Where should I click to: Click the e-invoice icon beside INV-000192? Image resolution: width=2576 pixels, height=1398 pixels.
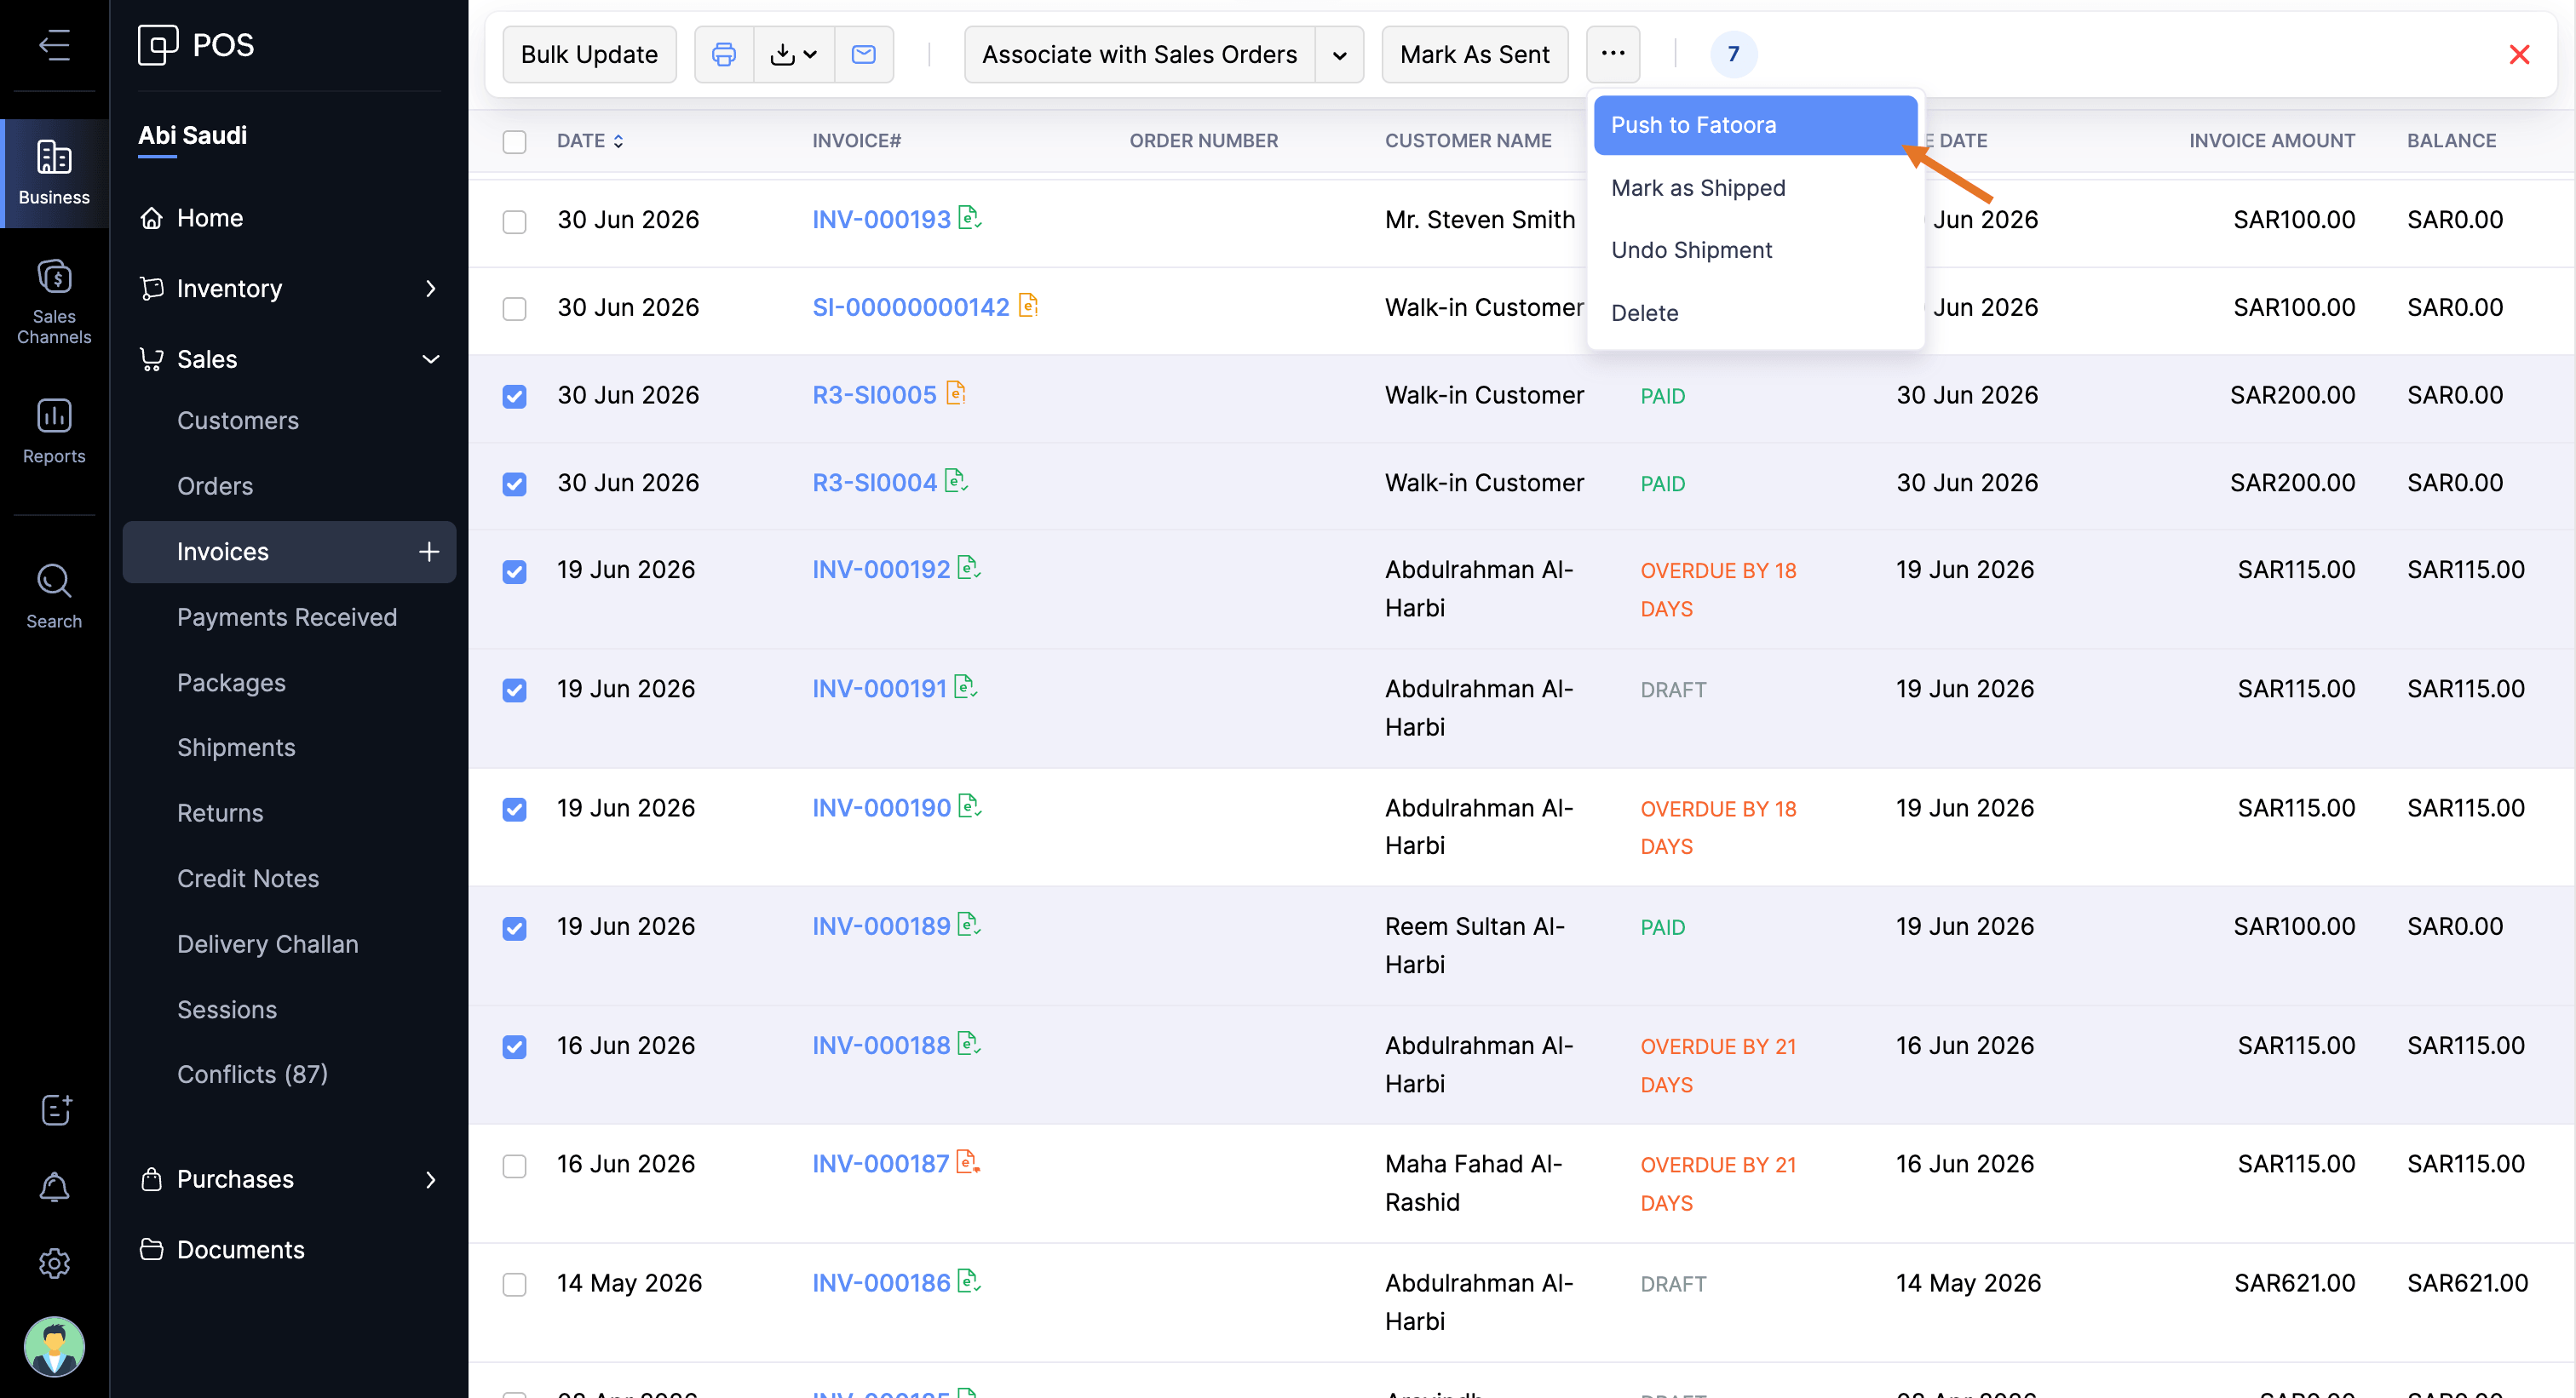[x=969, y=568]
